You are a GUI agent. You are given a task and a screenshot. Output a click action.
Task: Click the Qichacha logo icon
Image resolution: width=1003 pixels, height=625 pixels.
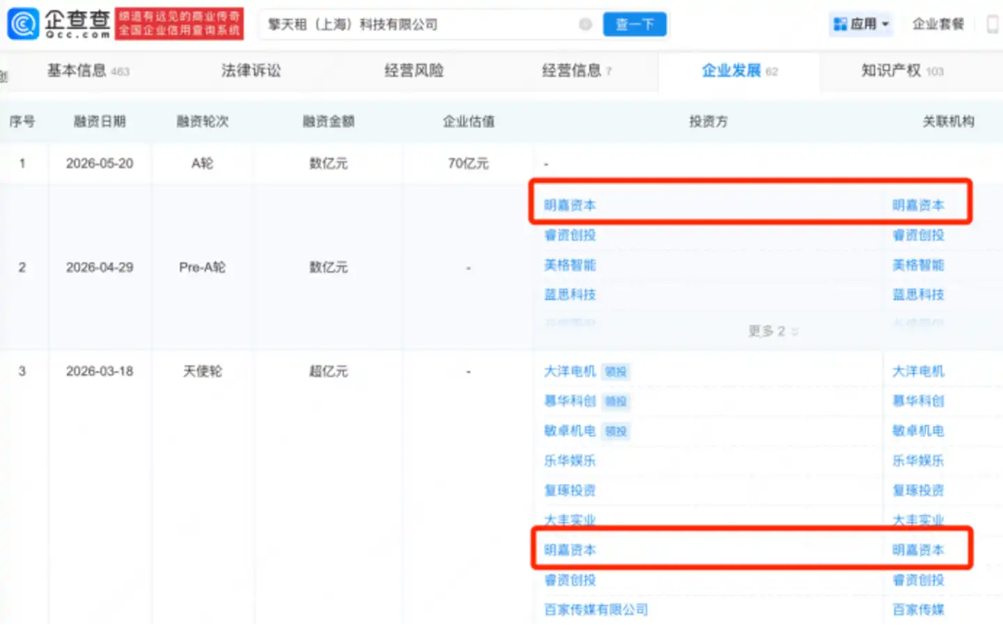tap(24, 24)
